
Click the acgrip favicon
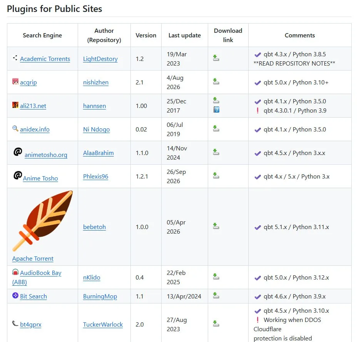point(15,81)
